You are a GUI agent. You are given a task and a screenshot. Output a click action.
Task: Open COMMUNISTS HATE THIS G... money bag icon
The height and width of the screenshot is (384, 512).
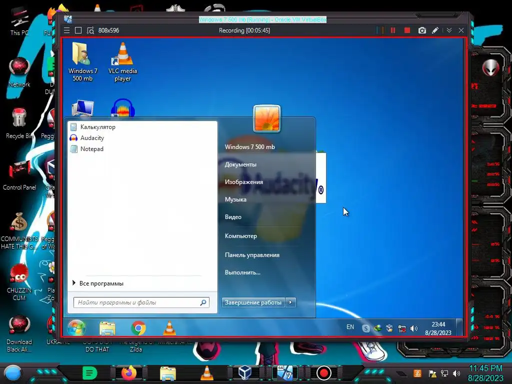click(x=19, y=230)
